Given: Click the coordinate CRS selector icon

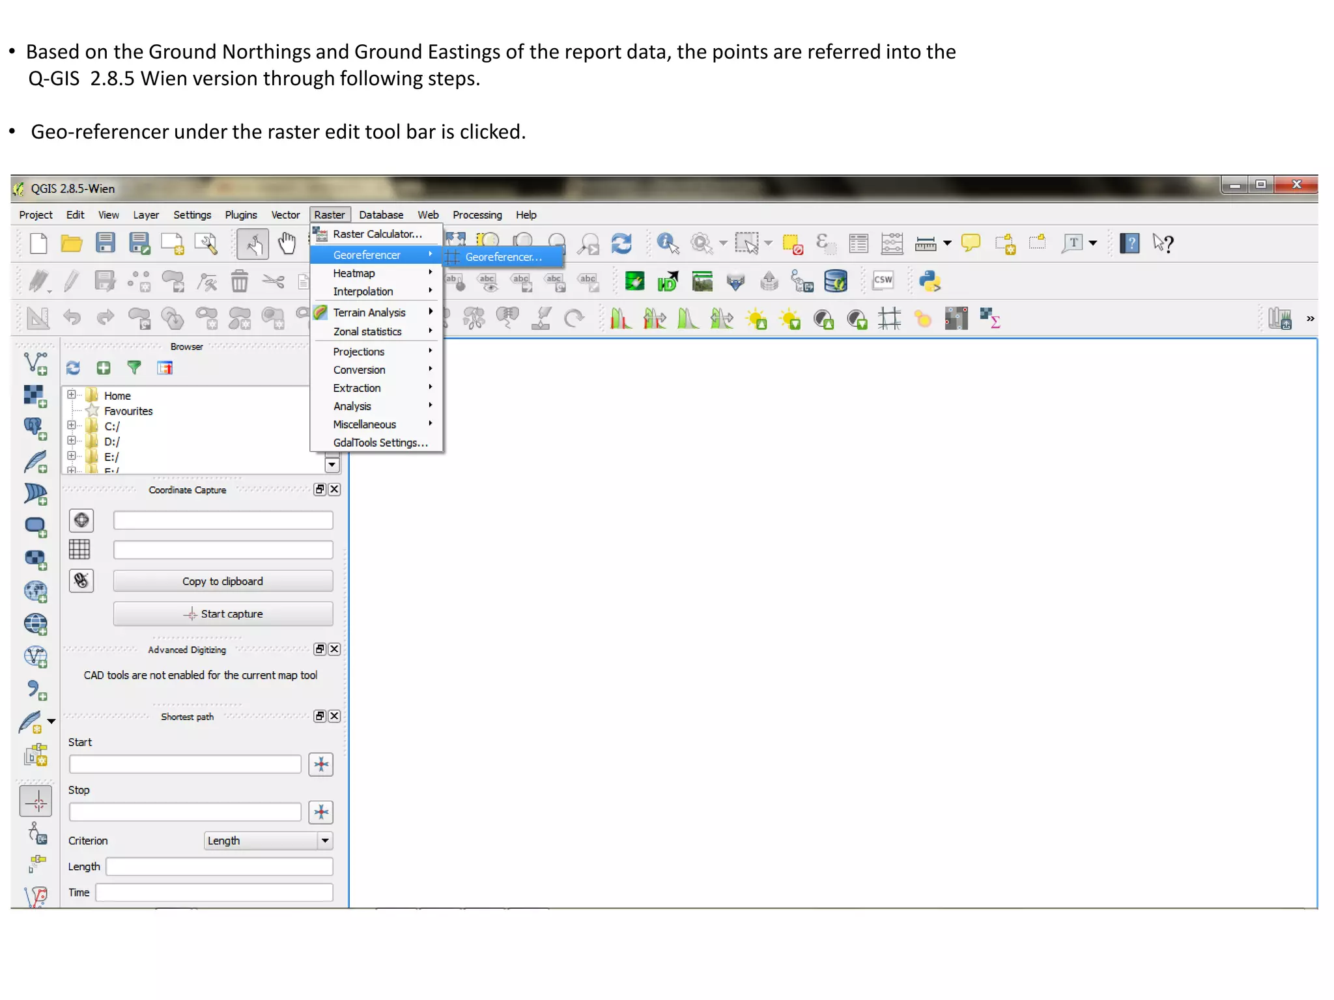Looking at the screenshot, I should (81, 520).
